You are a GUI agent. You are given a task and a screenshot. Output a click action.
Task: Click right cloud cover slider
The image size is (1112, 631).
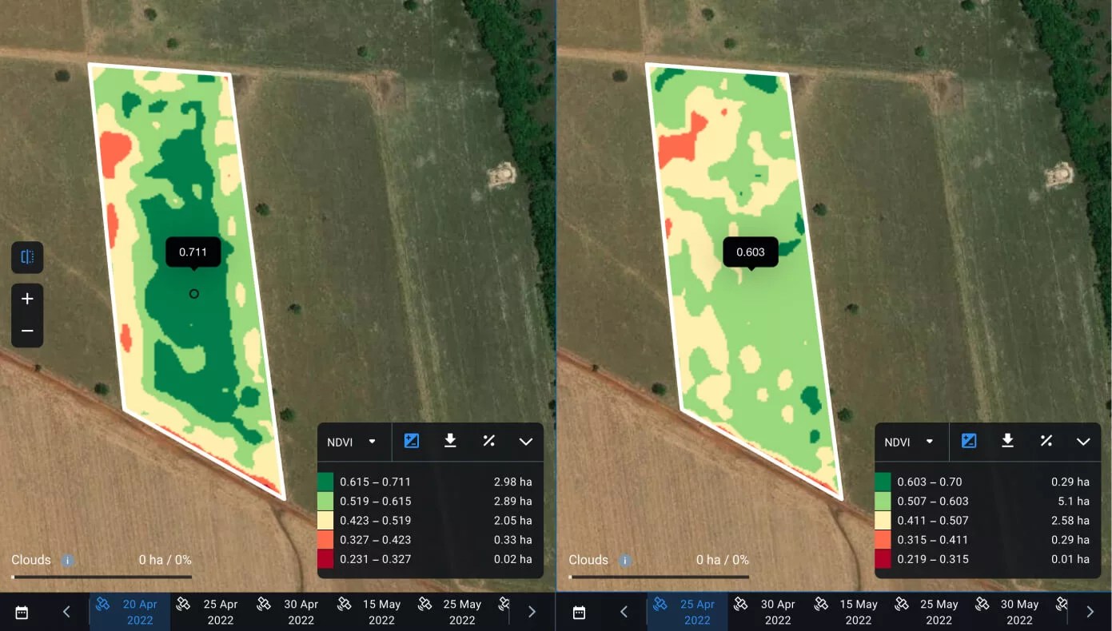[659, 577]
